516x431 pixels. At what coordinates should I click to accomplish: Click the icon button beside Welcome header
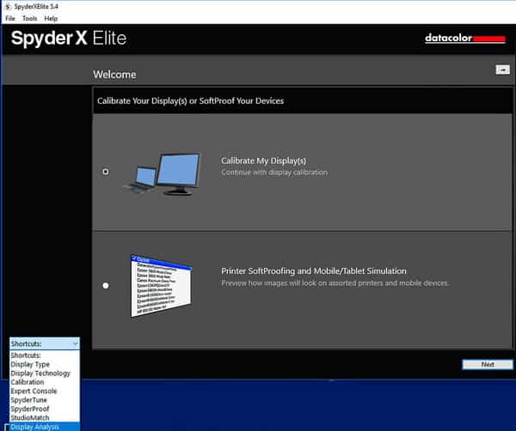pos(502,70)
